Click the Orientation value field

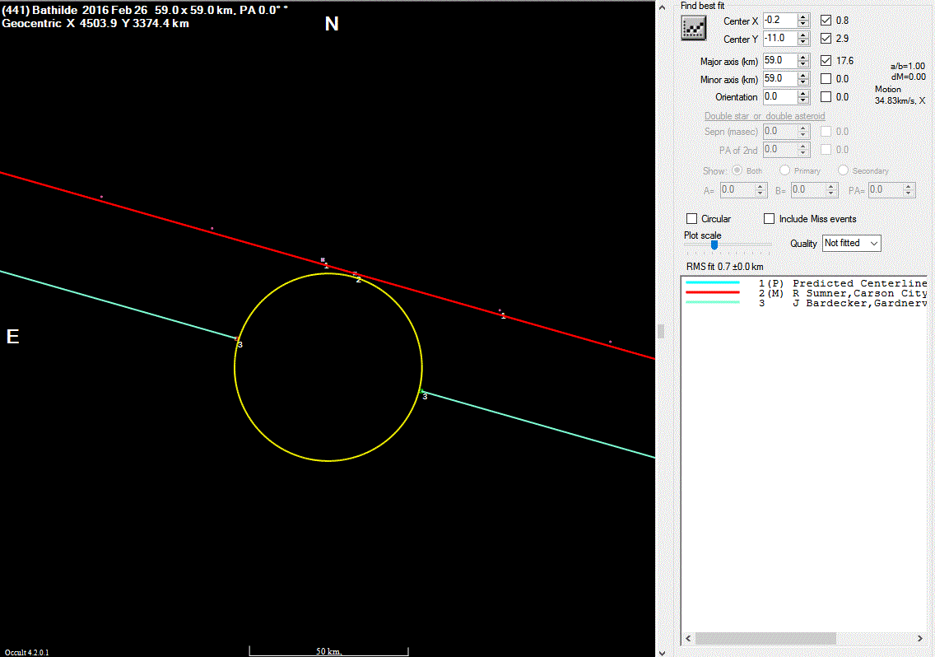tap(780, 96)
